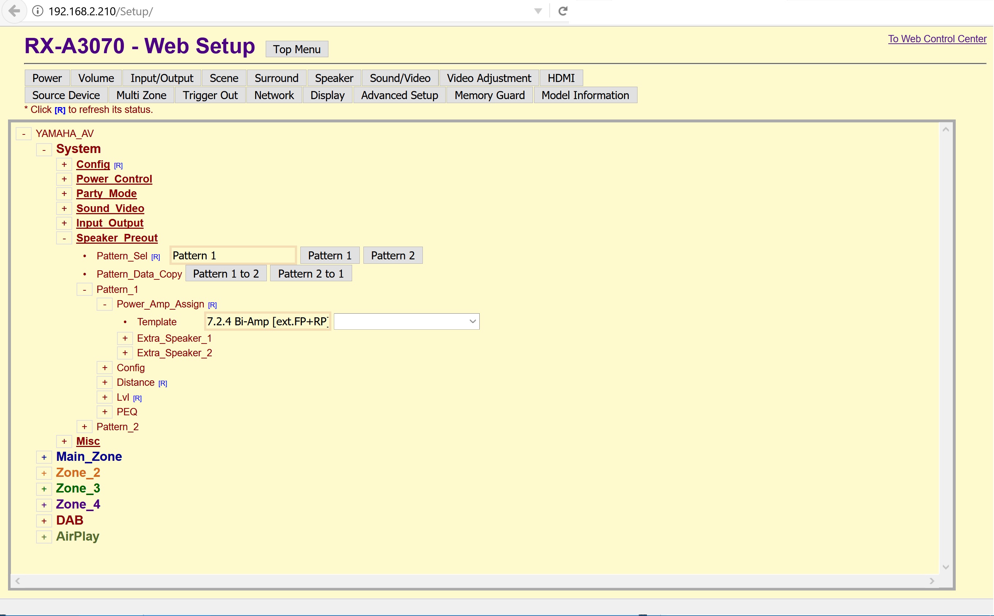This screenshot has width=994, height=616.
Task: Select the Pattern 2 button
Action: 393,255
